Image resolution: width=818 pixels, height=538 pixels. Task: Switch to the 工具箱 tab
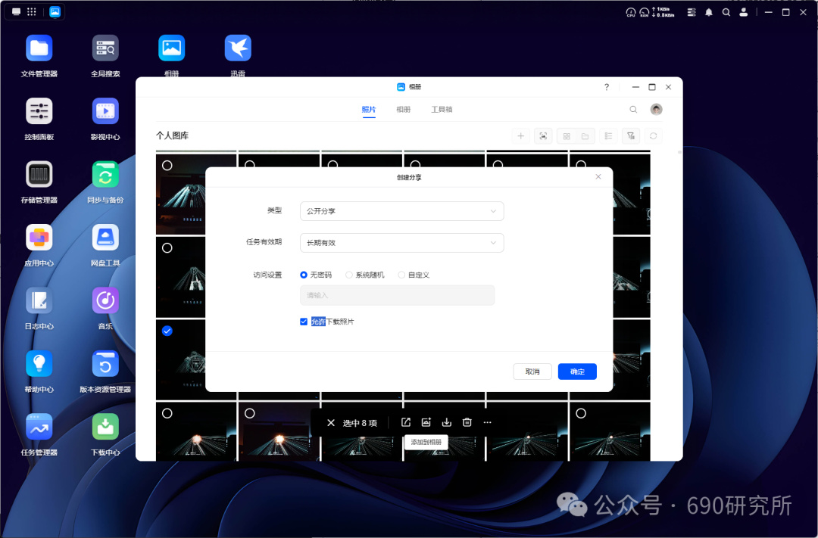(x=442, y=110)
